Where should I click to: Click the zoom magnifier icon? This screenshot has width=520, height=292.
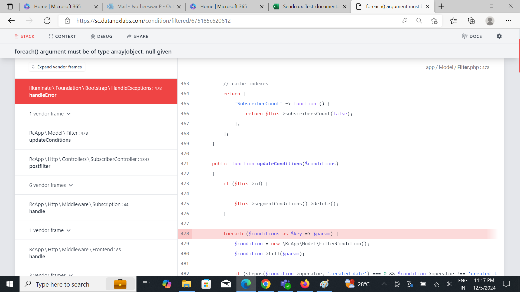419,21
